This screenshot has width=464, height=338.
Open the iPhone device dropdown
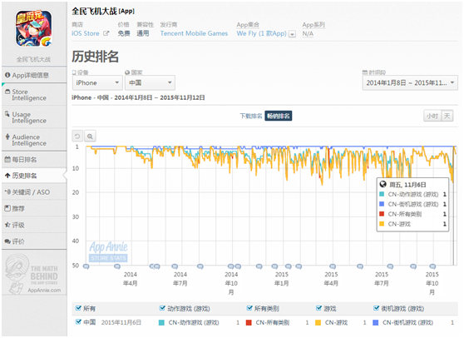click(x=97, y=82)
